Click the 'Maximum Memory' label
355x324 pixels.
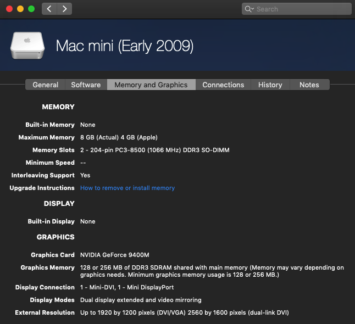[46, 137]
